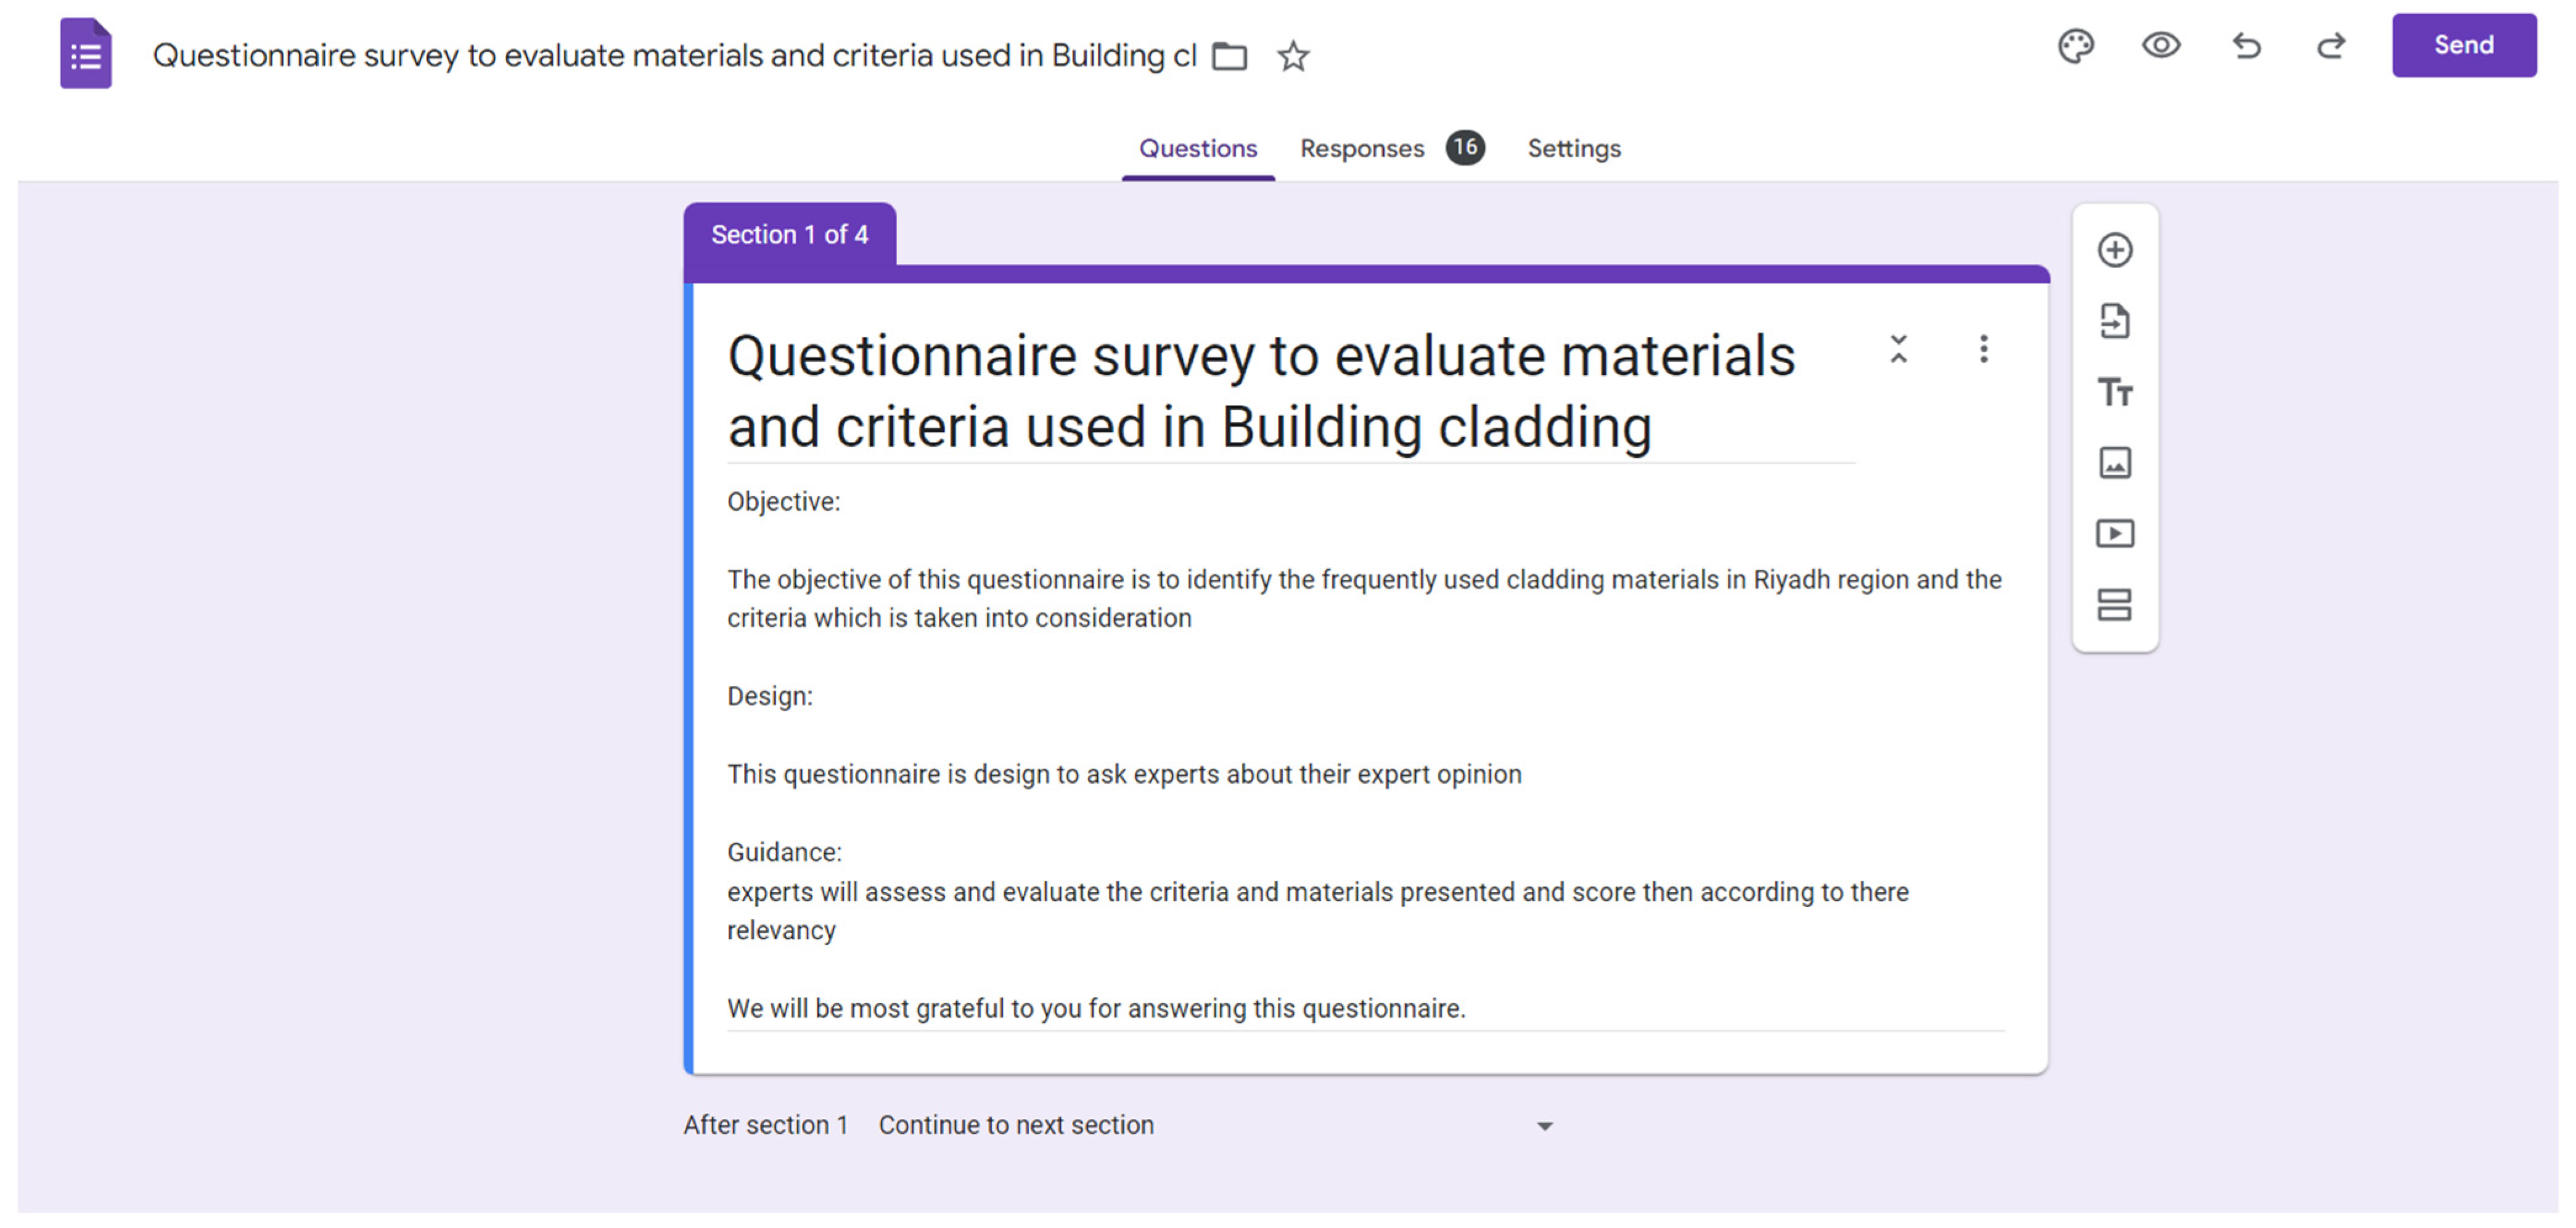Screen dimensions: 2576x1228
Task: Switch to the Questions tab
Action: tap(1197, 149)
